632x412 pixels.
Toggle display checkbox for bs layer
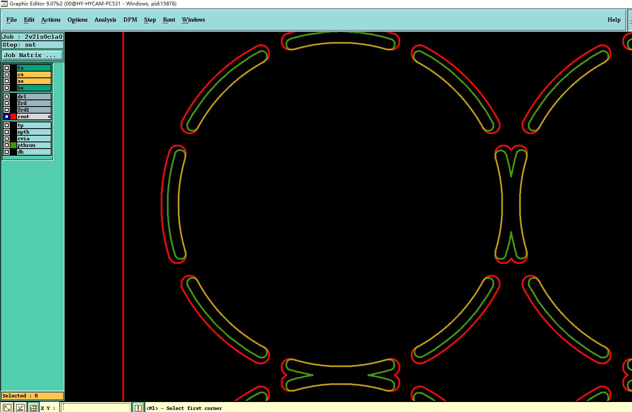coord(7,88)
